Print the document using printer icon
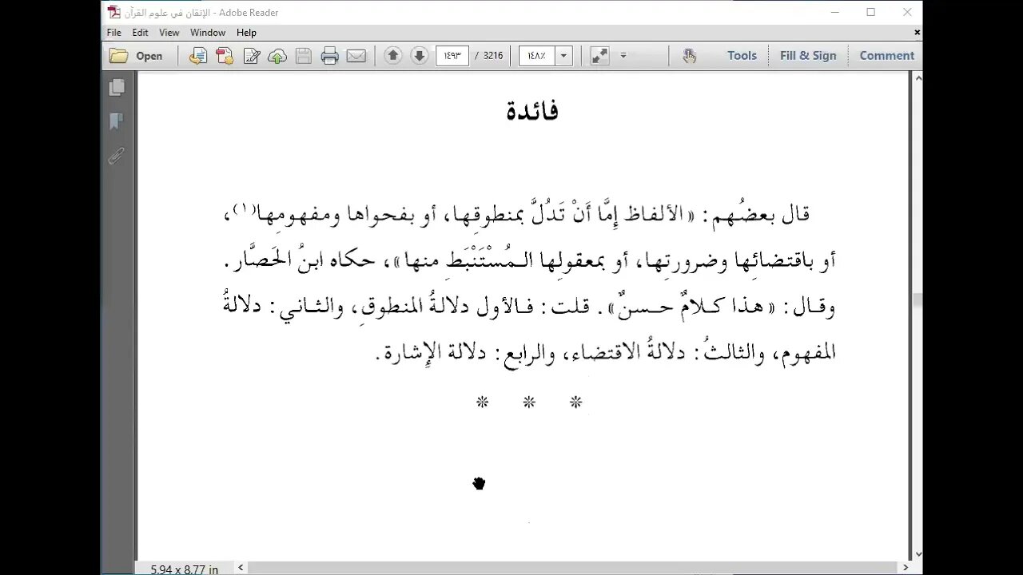Viewport: 1023px width, 575px height. coord(329,56)
